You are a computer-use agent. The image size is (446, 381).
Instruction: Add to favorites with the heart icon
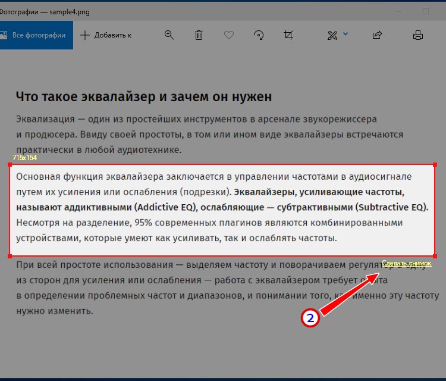tap(229, 35)
